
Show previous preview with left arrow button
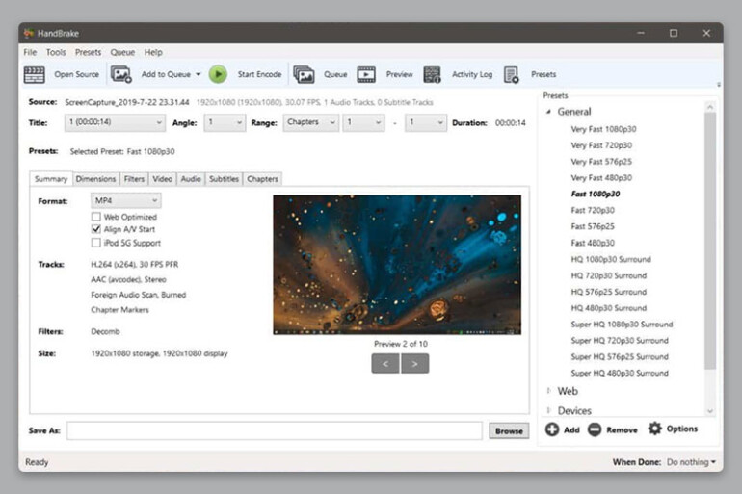coord(385,364)
